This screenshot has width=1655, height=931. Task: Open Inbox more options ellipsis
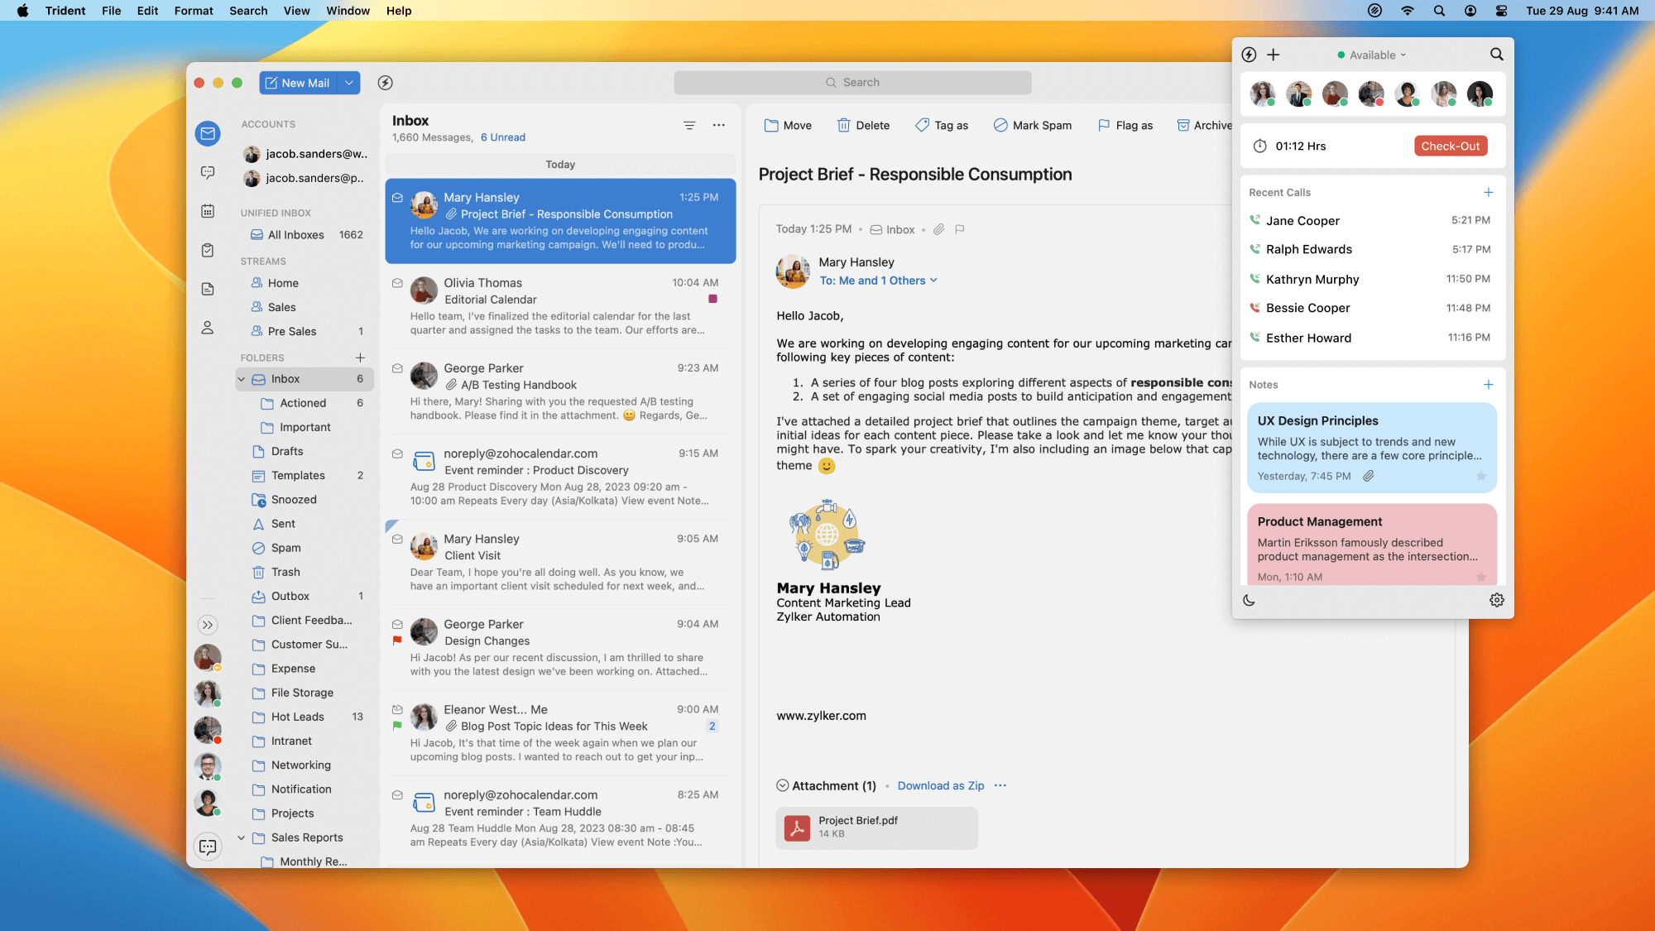719,126
